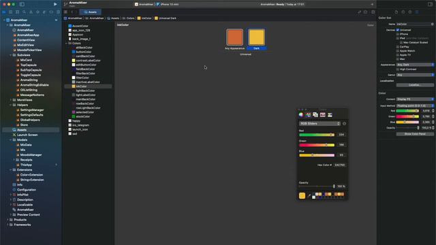Adjust the color picker Opacity slider
Viewport: 436px width, 245px height.
point(317,186)
